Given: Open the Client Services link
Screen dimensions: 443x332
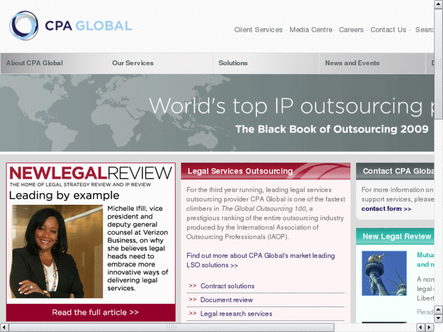Looking at the screenshot, I should pyautogui.click(x=258, y=30).
